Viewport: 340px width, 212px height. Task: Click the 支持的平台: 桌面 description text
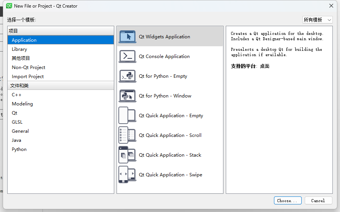[x=250, y=66]
